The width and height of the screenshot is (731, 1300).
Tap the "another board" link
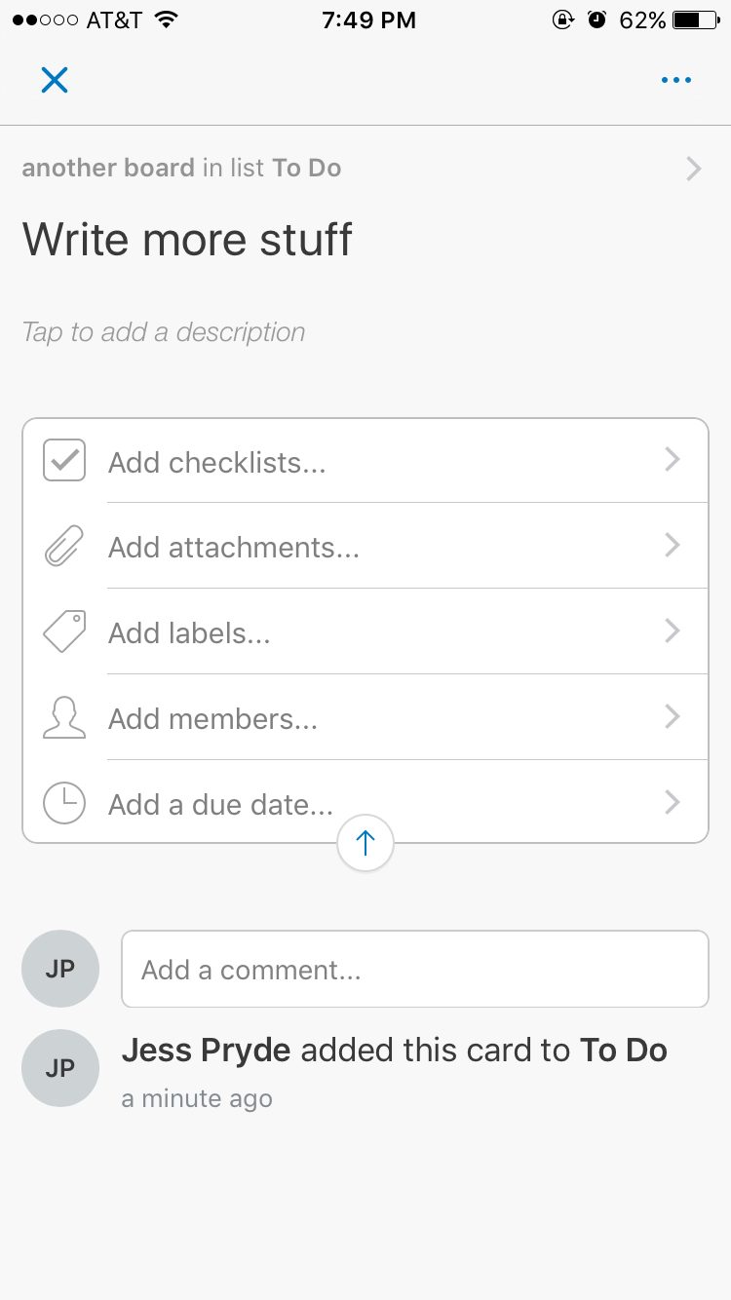click(x=108, y=168)
